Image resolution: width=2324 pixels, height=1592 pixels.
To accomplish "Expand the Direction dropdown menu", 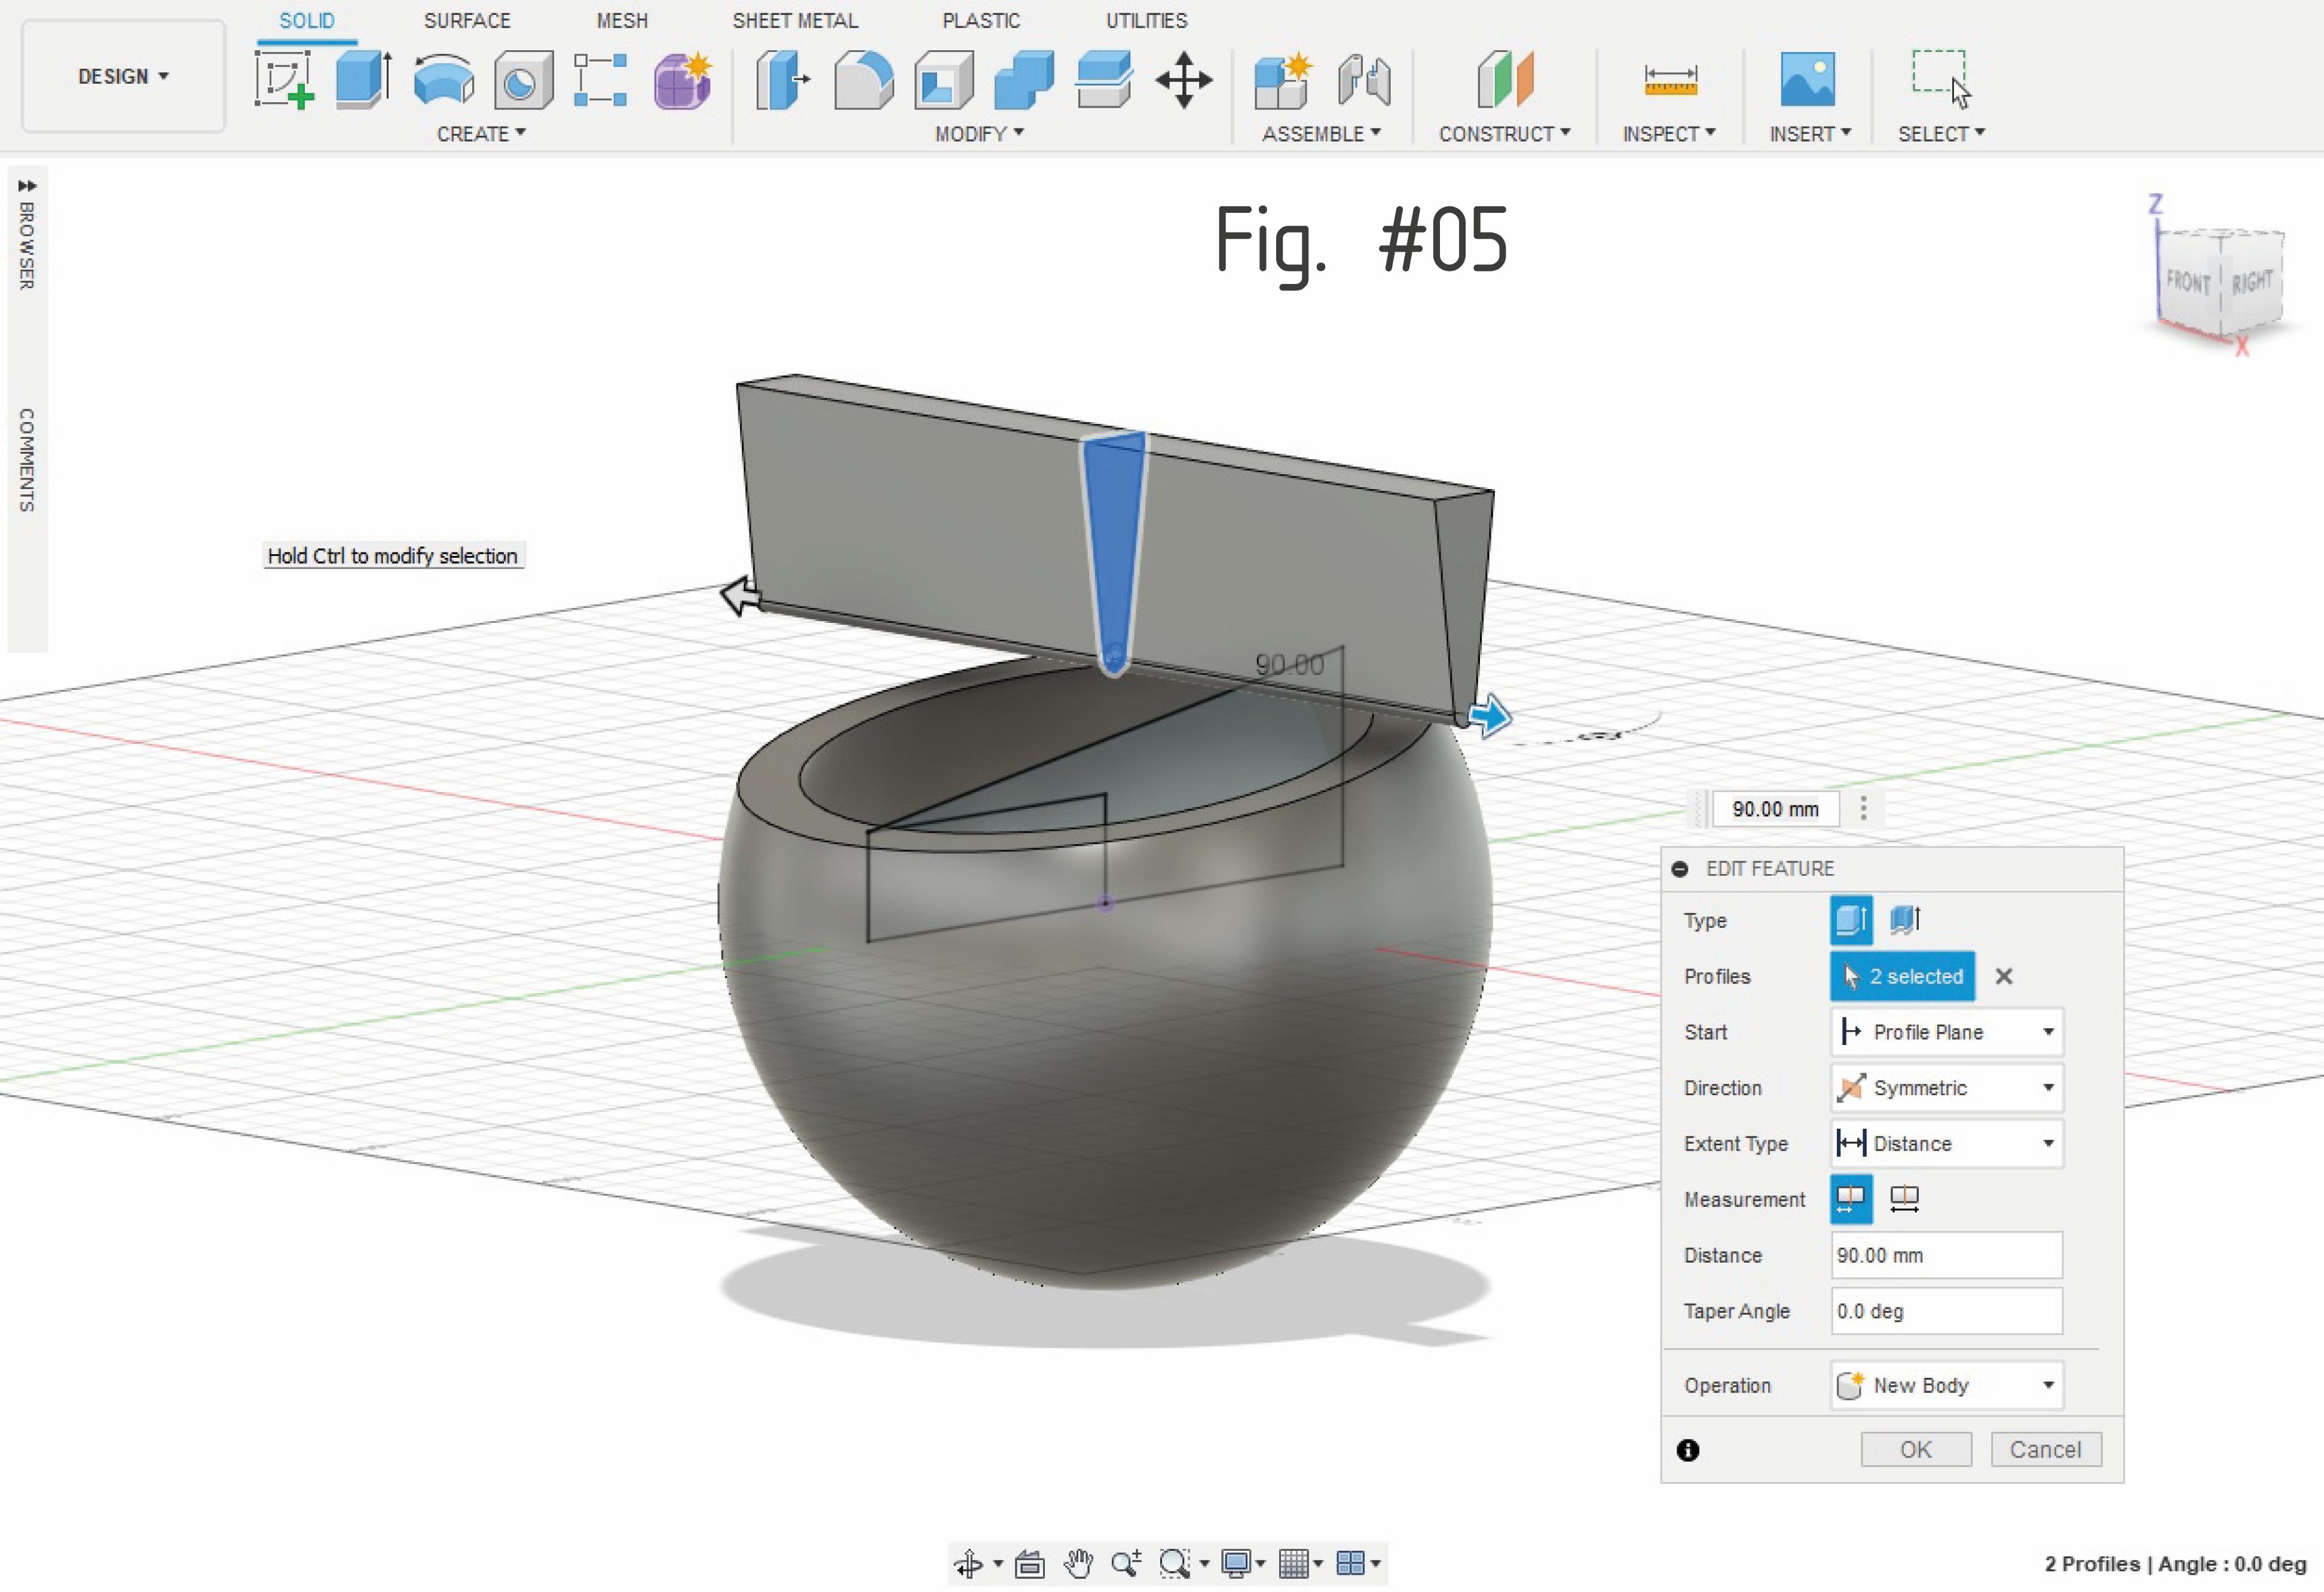I will click(2047, 1087).
